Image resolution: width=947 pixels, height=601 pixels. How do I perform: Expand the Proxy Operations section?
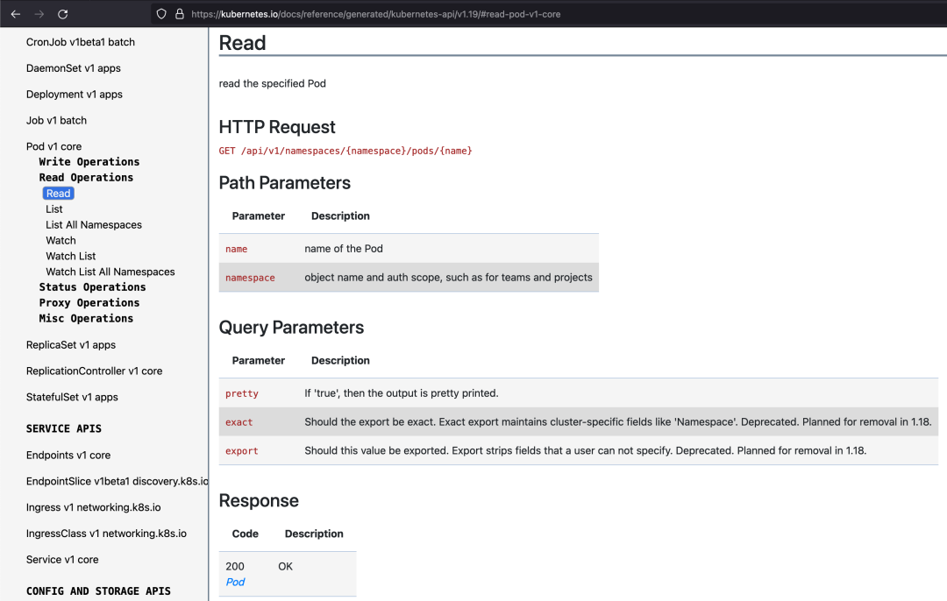[x=88, y=302]
